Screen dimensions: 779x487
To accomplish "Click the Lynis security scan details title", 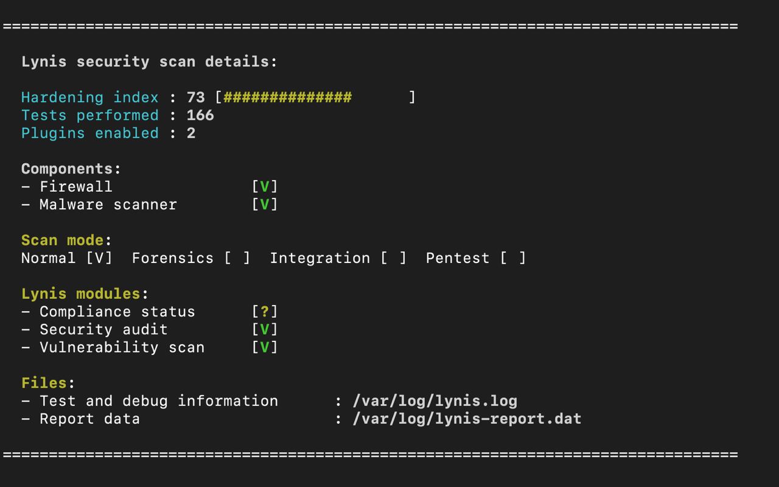I will click(x=149, y=61).
